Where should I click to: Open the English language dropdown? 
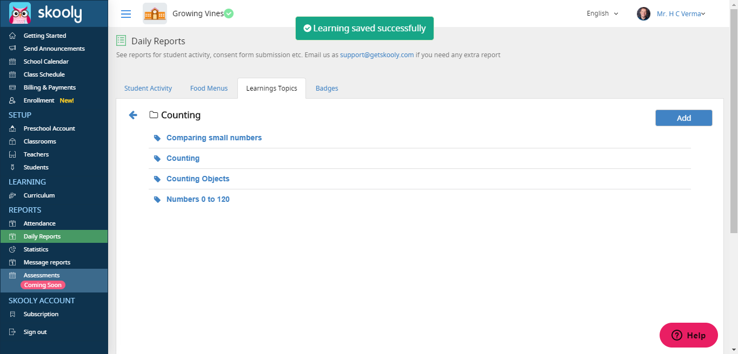602,13
